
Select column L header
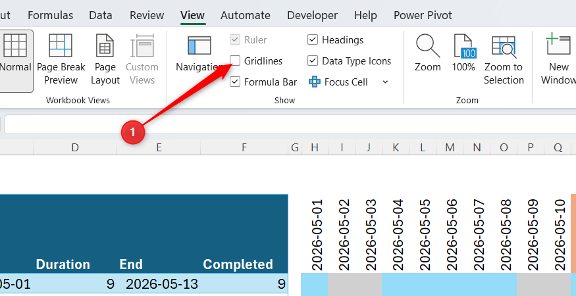[423, 147]
